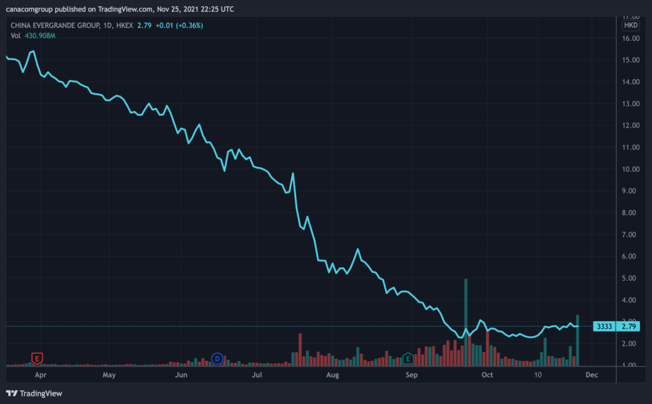The width and height of the screenshot is (652, 404).
Task: Click the 10.00 price axis label
Action: (x=631, y=169)
